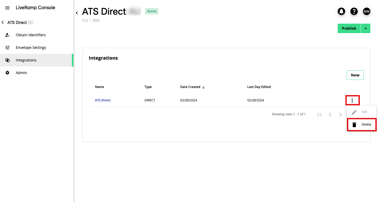Choose Edit from the row menu
This screenshot has height=202, width=378.
(362, 112)
